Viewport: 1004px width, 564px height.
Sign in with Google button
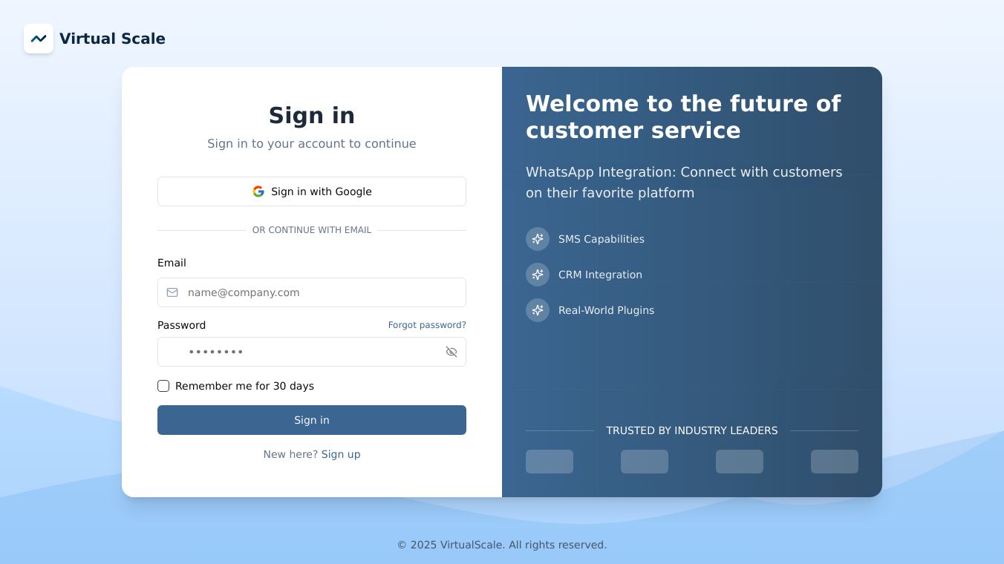tap(312, 191)
